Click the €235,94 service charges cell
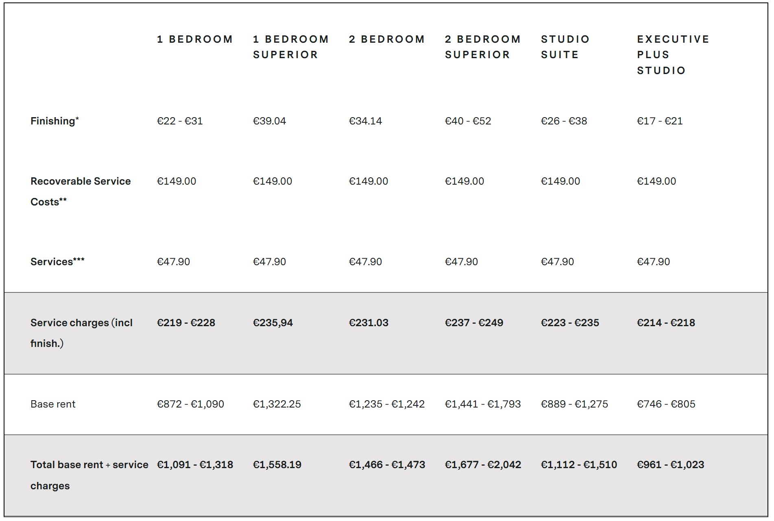The image size is (774, 521). [x=273, y=323]
